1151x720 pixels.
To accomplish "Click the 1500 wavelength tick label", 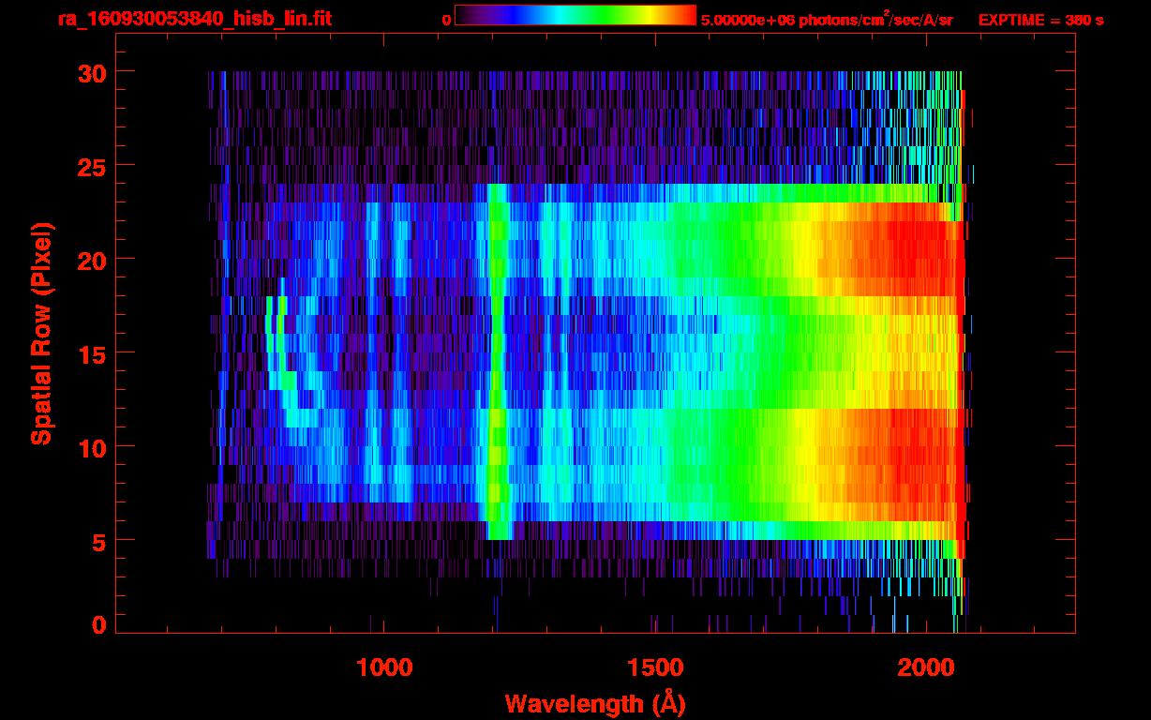I will coord(655,667).
